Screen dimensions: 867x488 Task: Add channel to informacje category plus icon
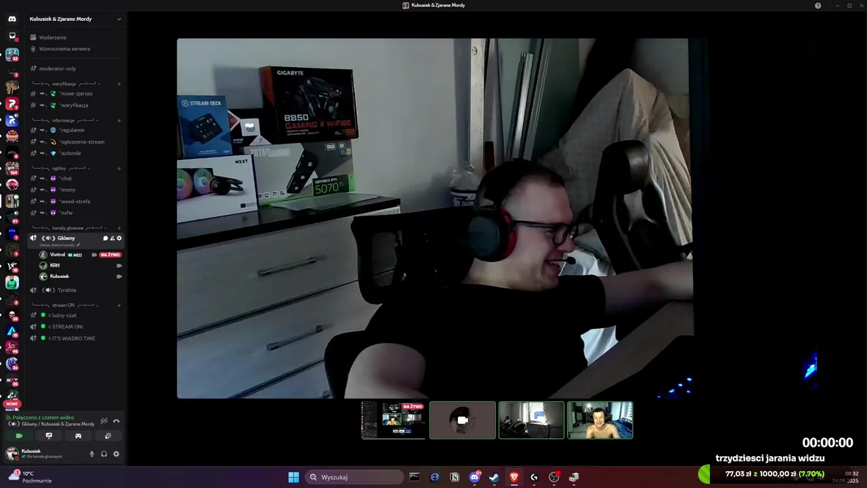[119, 121]
